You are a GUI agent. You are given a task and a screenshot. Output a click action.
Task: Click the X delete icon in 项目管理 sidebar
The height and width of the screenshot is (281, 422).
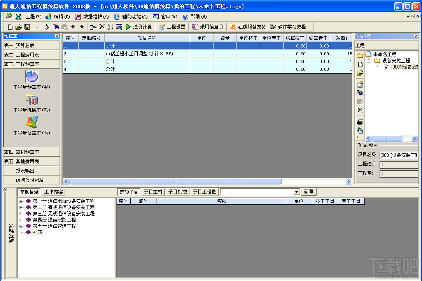click(360, 110)
